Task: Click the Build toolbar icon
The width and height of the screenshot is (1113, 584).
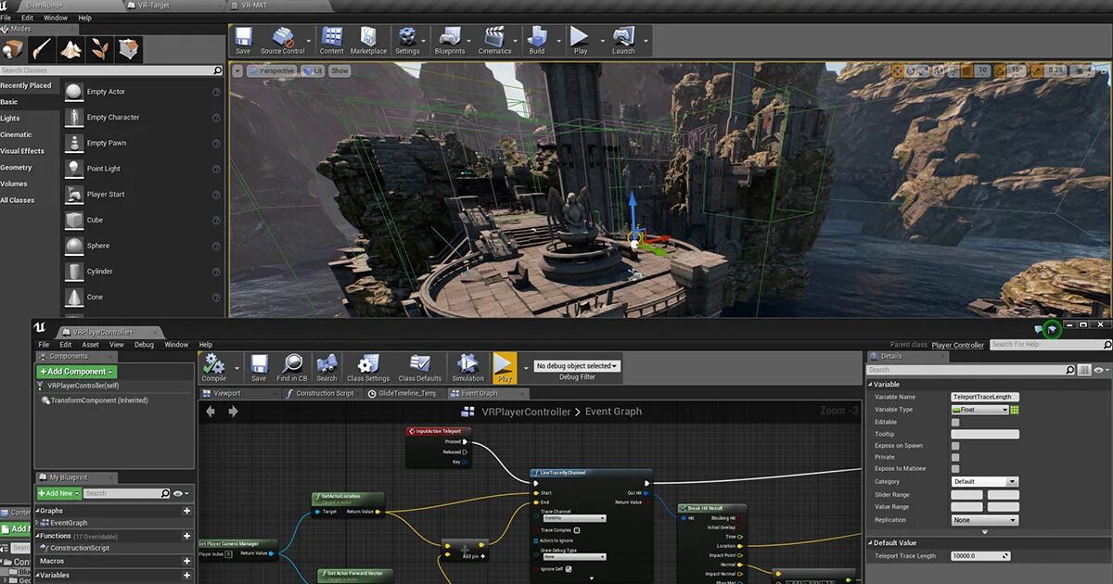Action: pos(537,38)
